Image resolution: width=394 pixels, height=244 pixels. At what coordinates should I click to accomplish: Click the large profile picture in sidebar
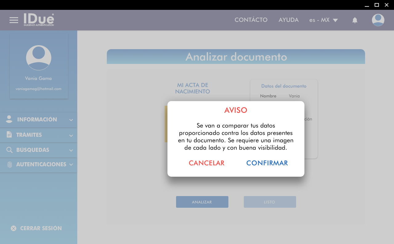(x=38, y=58)
